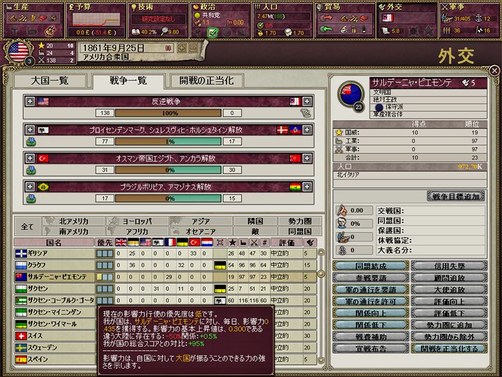This screenshot has width=502, height=377.
Task: Select the ザクセン country row
Action: 165,289
